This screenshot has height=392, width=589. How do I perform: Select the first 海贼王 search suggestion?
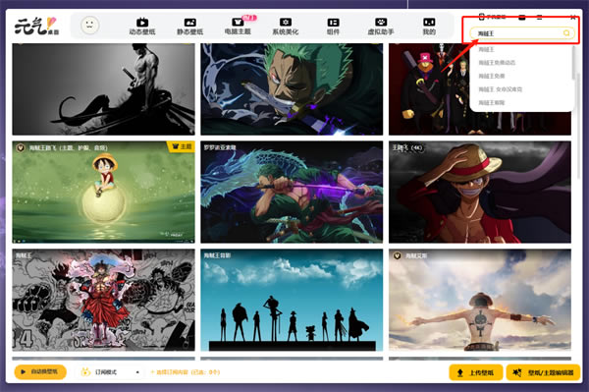[486, 49]
